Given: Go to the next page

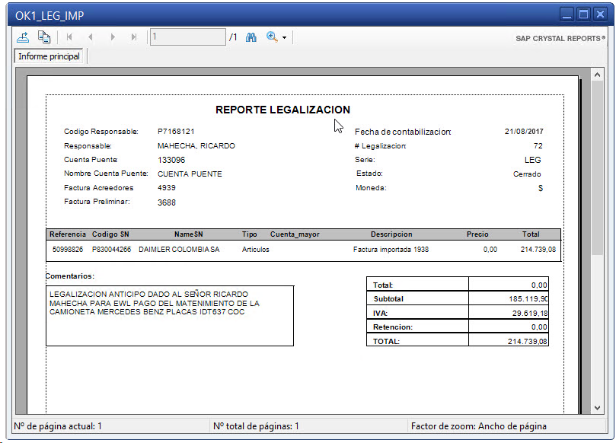Looking at the screenshot, I should coord(113,37).
